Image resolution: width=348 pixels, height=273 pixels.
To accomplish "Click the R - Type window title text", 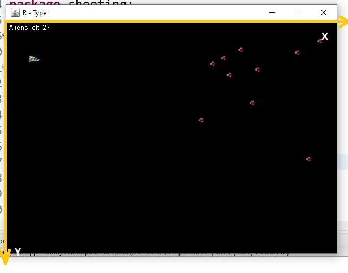I will [x=35, y=13].
